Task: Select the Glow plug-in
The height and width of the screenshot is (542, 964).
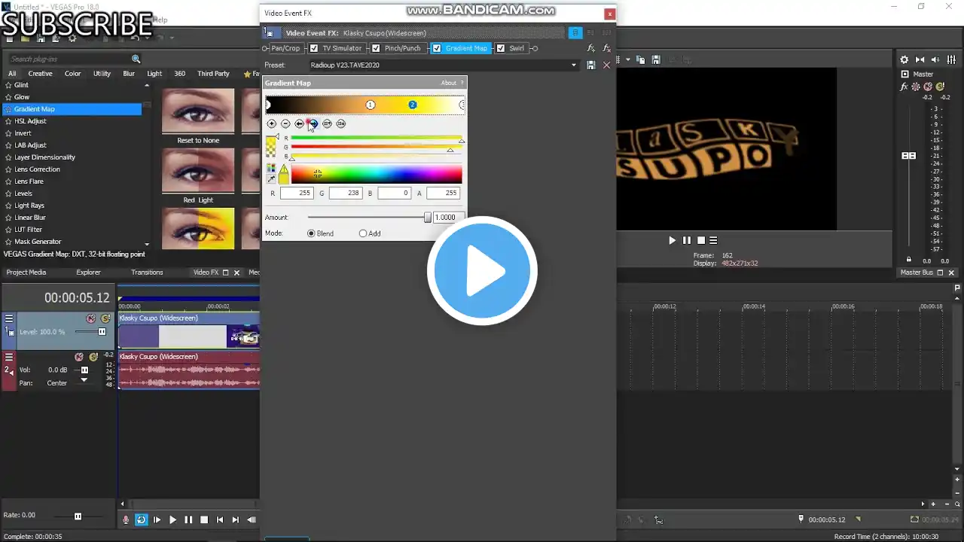Action: [22, 97]
